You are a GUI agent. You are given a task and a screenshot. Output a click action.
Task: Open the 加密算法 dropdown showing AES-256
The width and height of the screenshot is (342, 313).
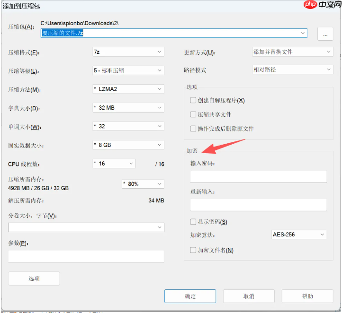tap(299, 235)
